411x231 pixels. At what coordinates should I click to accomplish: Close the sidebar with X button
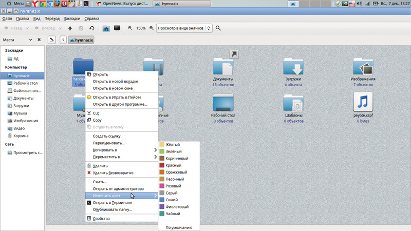[39, 40]
